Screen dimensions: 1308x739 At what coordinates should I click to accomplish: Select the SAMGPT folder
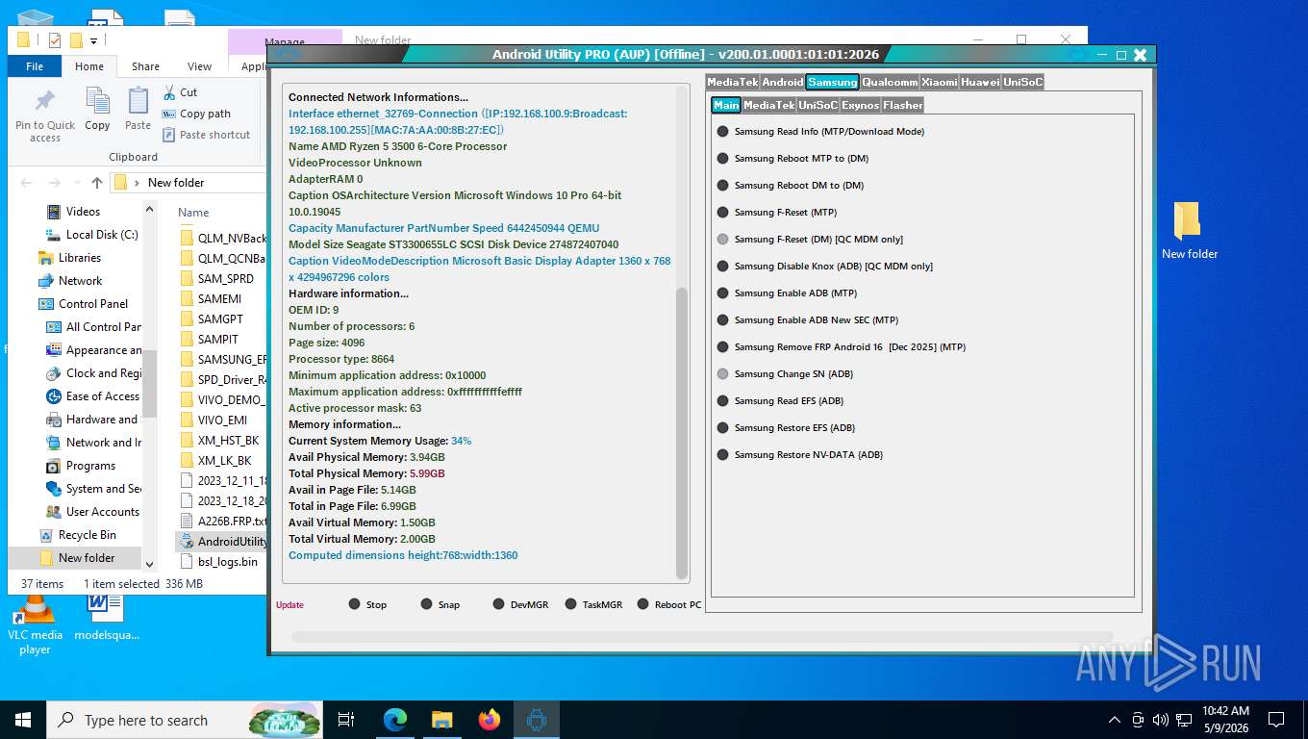[220, 319]
